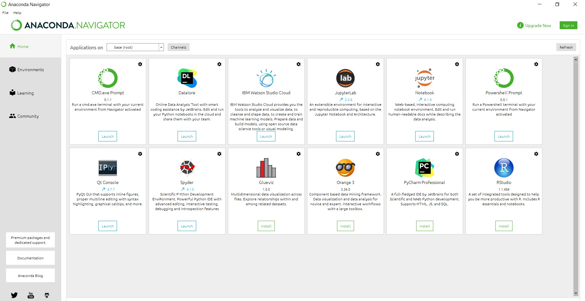Click the scrollbar down arrow
This screenshot has height=301, width=585.
pos(576,293)
